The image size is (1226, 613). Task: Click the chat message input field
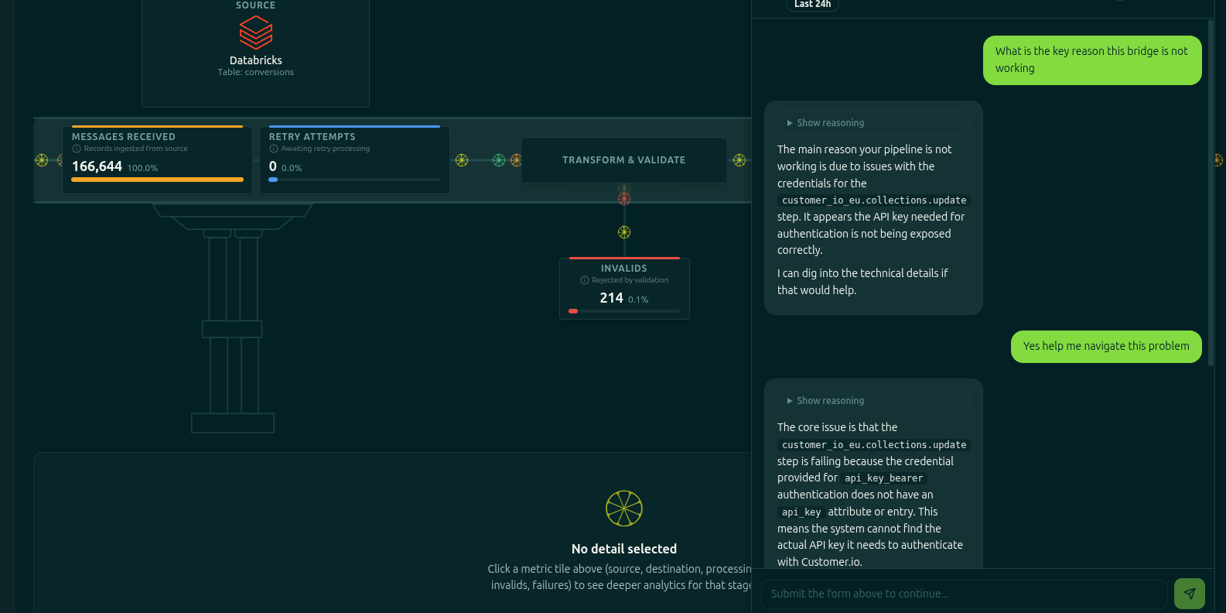coord(965,594)
